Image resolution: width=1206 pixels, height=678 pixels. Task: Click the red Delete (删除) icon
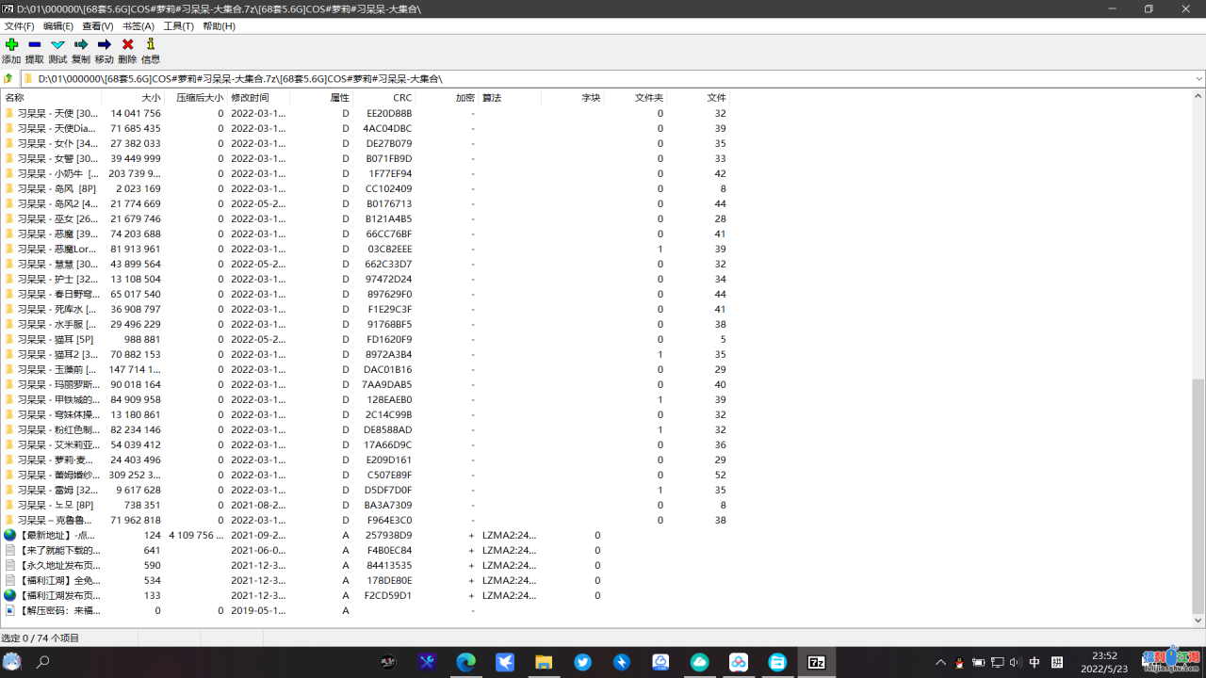tap(127, 45)
